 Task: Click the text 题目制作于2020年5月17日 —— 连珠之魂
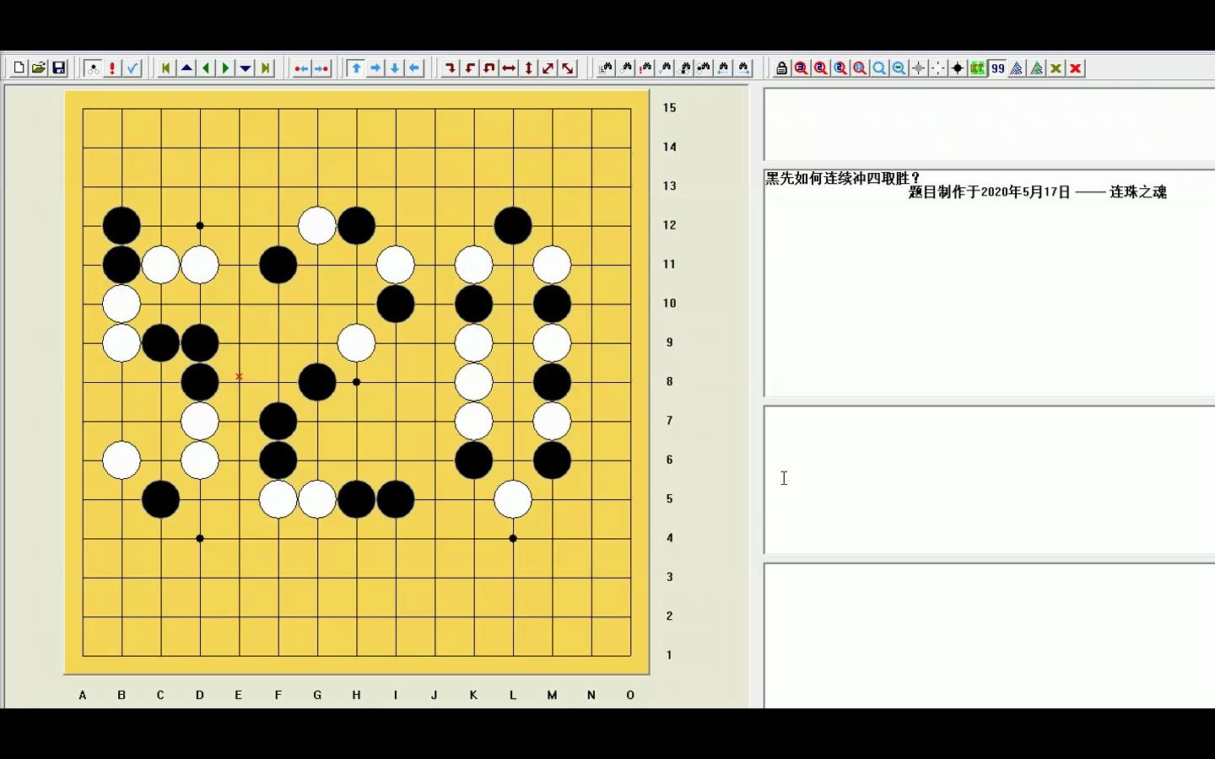coord(1037,192)
